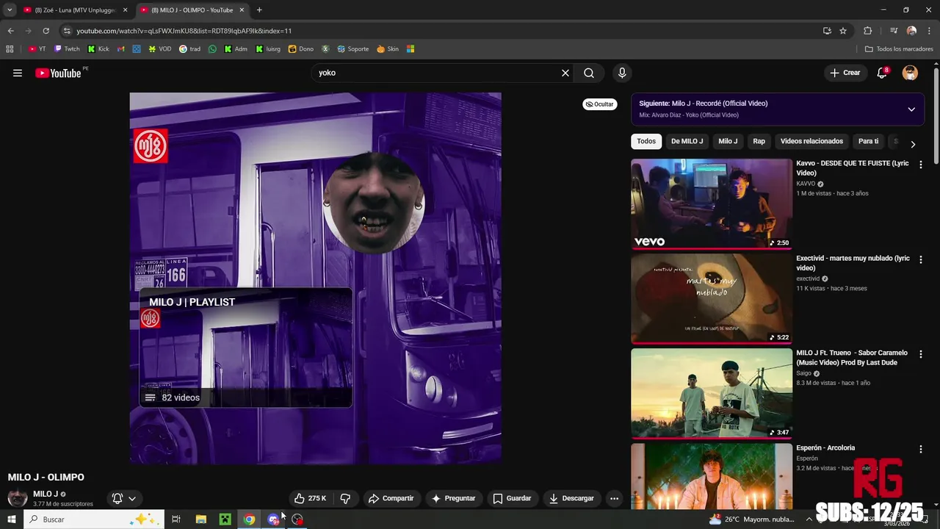Open the MILO J | PLAYLIST end card
940x529 pixels.
[246, 348]
